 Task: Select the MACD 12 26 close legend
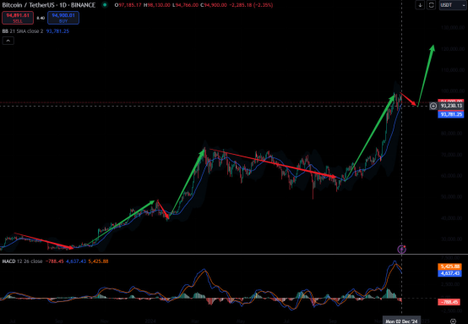point(22,261)
